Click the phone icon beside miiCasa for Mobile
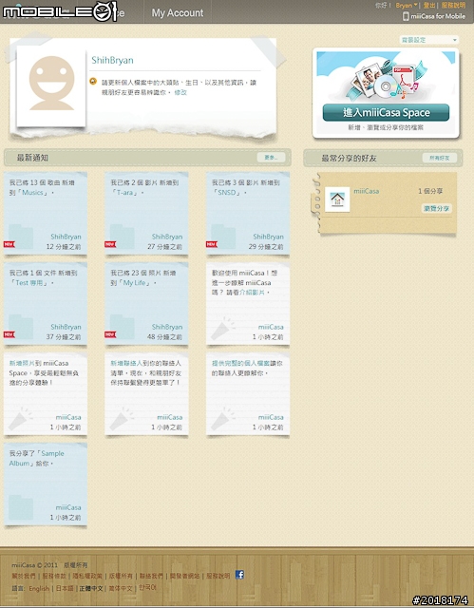The image size is (474, 608). pyautogui.click(x=406, y=16)
